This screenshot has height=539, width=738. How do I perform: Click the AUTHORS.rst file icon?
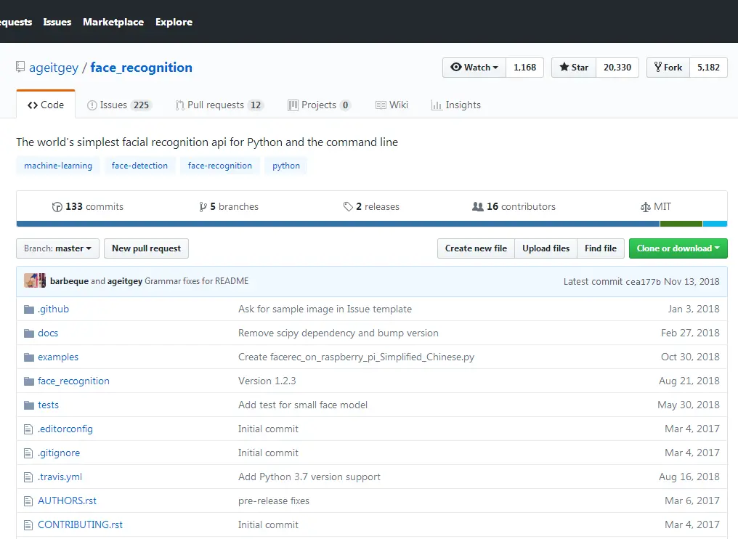(x=29, y=501)
